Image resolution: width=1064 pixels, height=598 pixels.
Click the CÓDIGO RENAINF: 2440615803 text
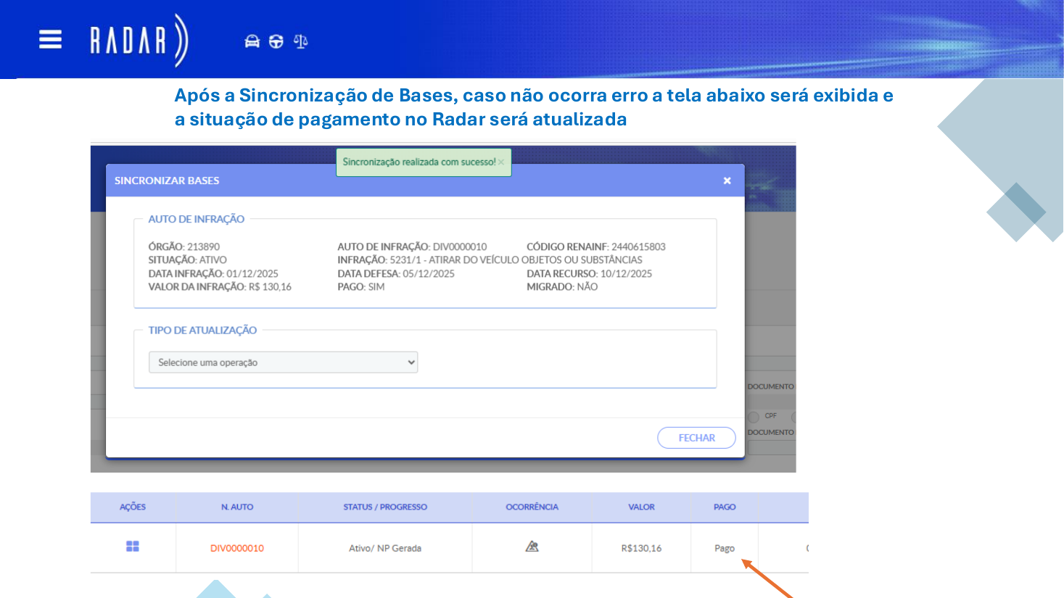[x=596, y=246]
